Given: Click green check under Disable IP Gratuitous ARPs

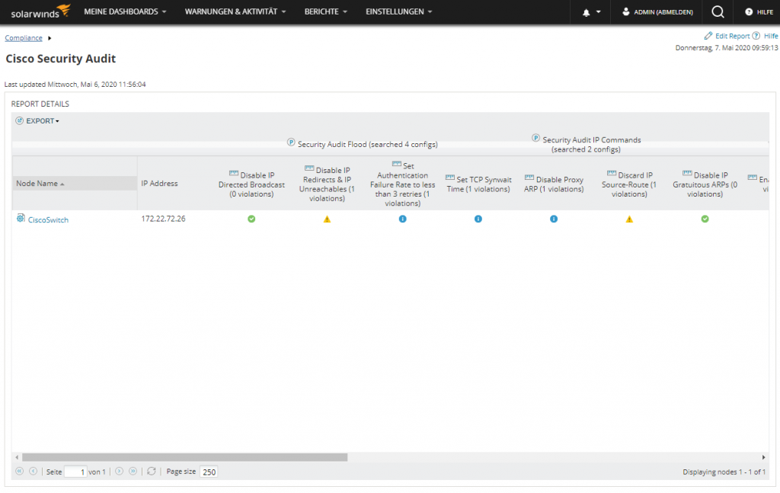Looking at the screenshot, I should 705,219.
